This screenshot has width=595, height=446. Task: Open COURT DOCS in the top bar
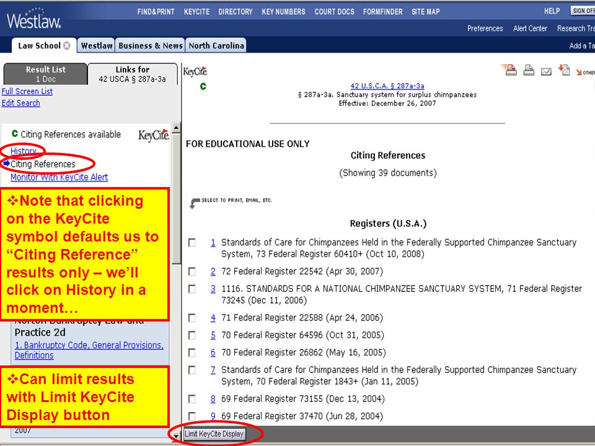click(x=334, y=12)
